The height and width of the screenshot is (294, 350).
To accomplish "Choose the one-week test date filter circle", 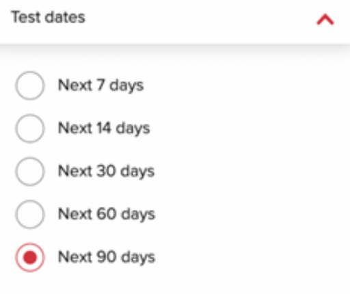I will click(x=30, y=85).
